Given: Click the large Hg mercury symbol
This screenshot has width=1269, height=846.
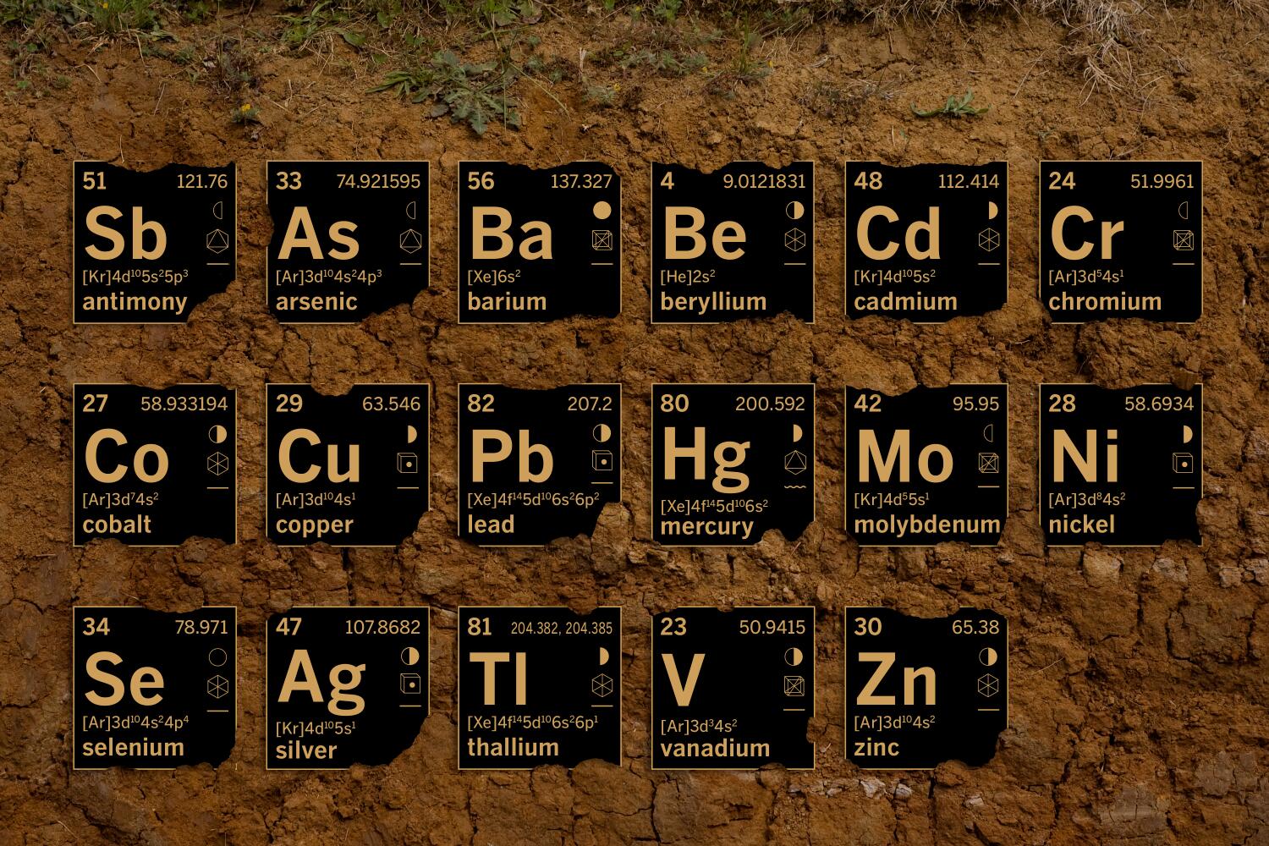Looking at the screenshot, I should 705,458.
